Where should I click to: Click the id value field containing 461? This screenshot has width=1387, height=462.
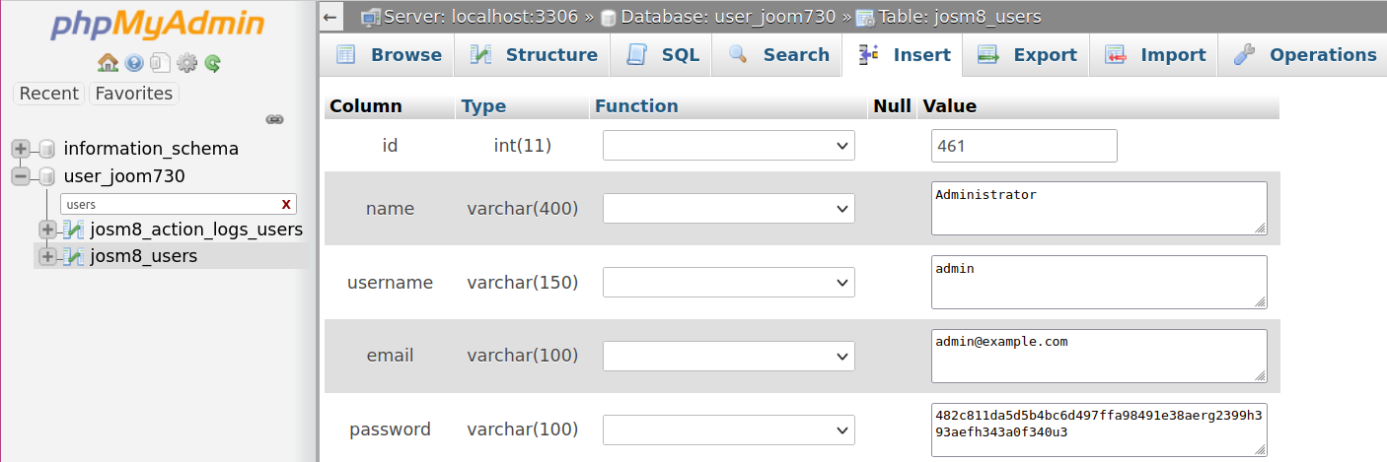[1023, 146]
